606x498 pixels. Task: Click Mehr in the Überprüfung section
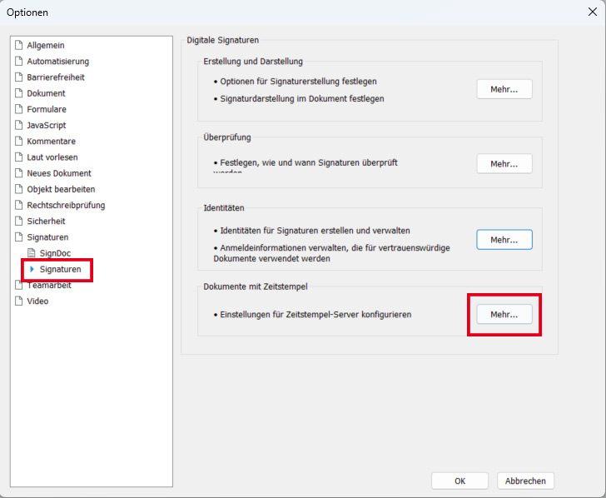(504, 164)
